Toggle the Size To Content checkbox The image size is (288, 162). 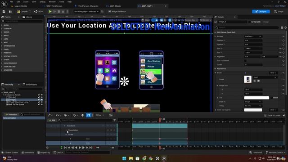pyautogui.click(x=245, y=61)
